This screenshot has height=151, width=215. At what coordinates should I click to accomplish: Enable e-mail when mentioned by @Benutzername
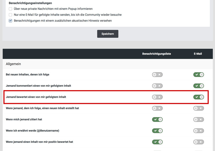tap(198, 131)
